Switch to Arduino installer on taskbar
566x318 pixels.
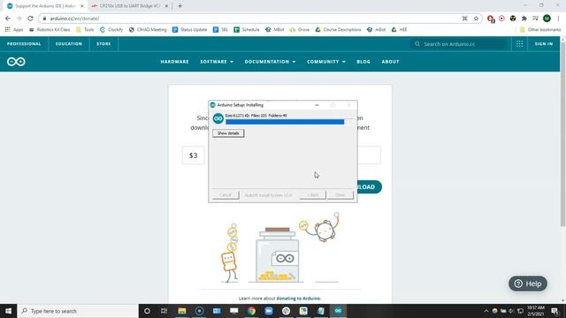point(338,311)
